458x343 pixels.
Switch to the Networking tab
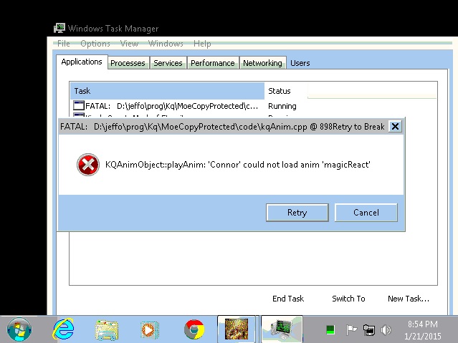pyautogui.click(x=262, y=63)
